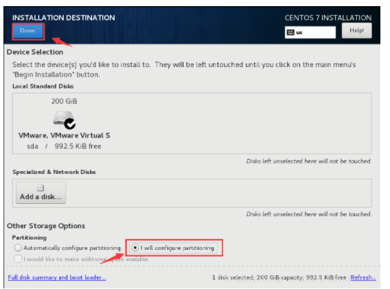Click the Add a disk... button

coord(41,192)
